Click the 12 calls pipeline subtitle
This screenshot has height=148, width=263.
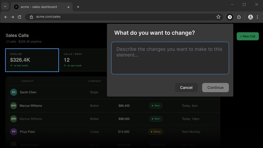click(x=23, y=42)
